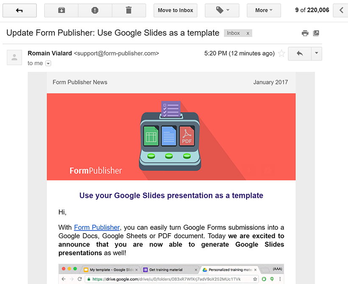Delete the email with trash icon
Screen dimensions: 348x284
click(x=129, y=11)
